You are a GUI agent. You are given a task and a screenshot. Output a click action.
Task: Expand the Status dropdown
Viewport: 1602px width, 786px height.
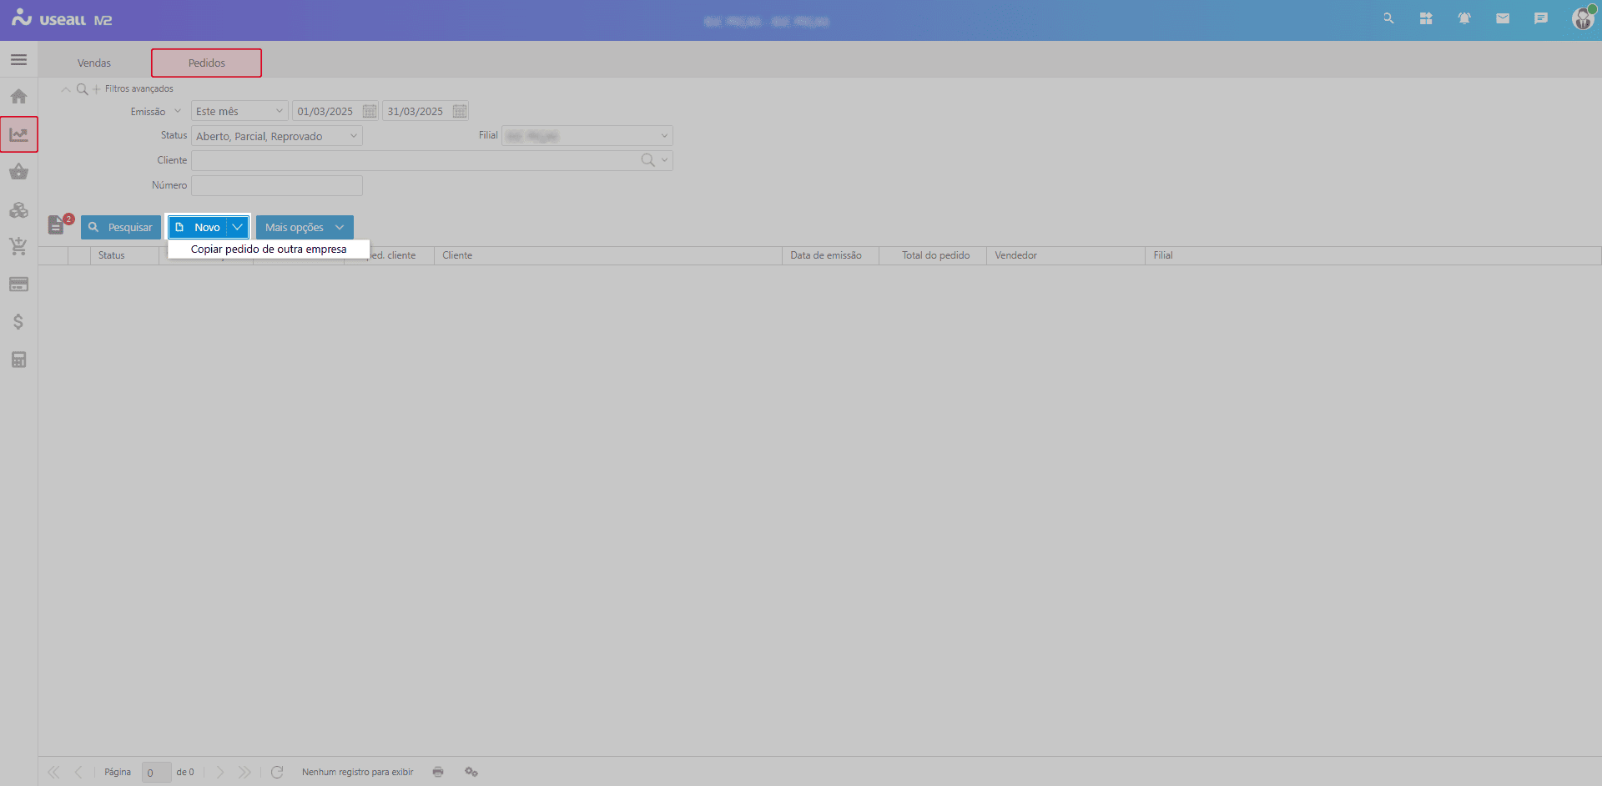[x=353, y=136]
